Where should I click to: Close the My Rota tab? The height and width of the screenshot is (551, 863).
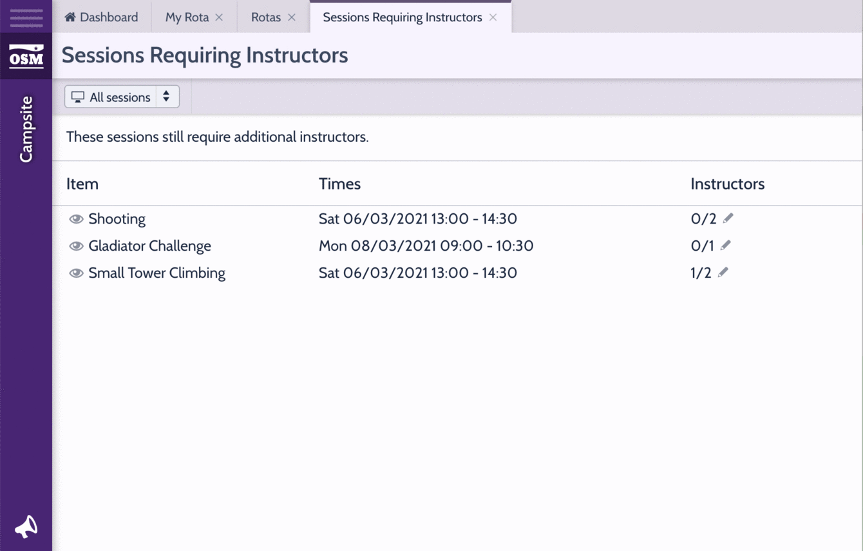click(219, 17)
